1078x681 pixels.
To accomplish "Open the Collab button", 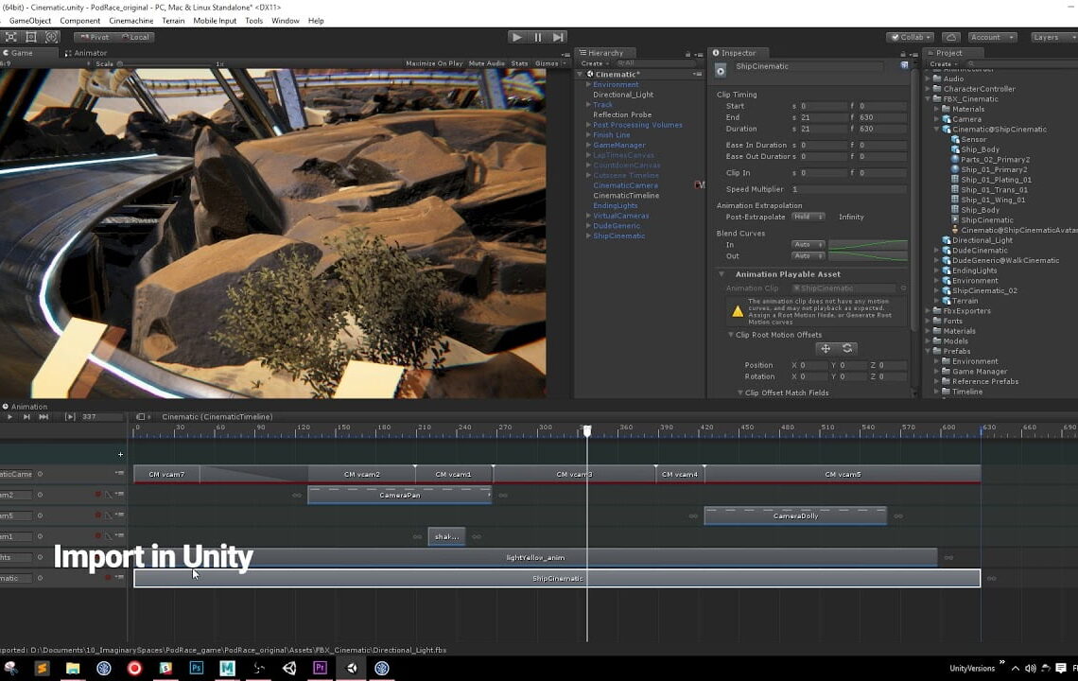I will (911, 37).
